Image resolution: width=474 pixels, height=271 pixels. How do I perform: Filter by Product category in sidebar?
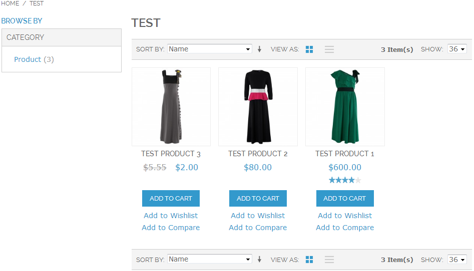coord(28,59)
